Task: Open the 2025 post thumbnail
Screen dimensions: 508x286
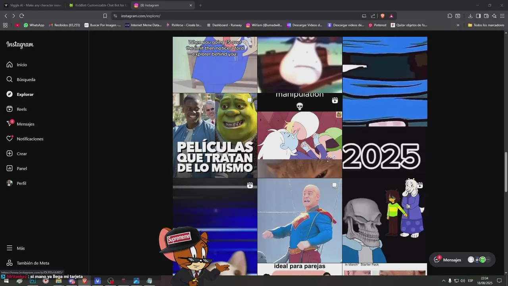Action: click(x=385, y=153)
